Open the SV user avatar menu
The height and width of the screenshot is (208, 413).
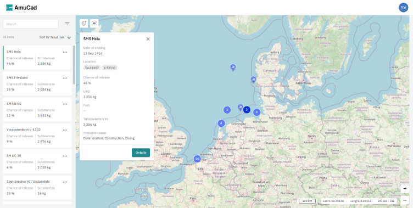(403, 8)
